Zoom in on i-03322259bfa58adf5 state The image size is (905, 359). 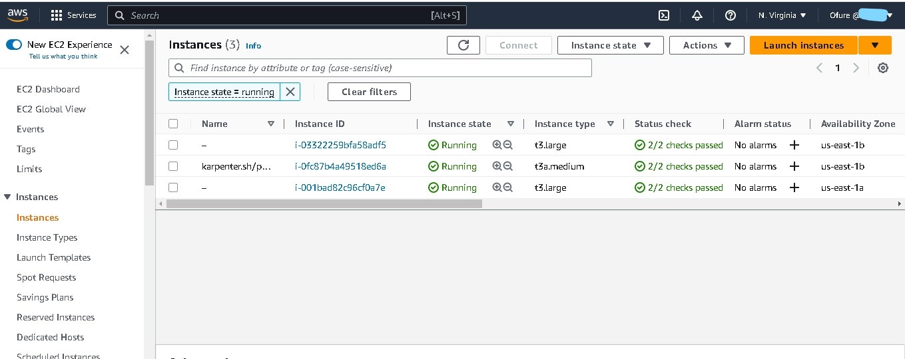[497, 145]
